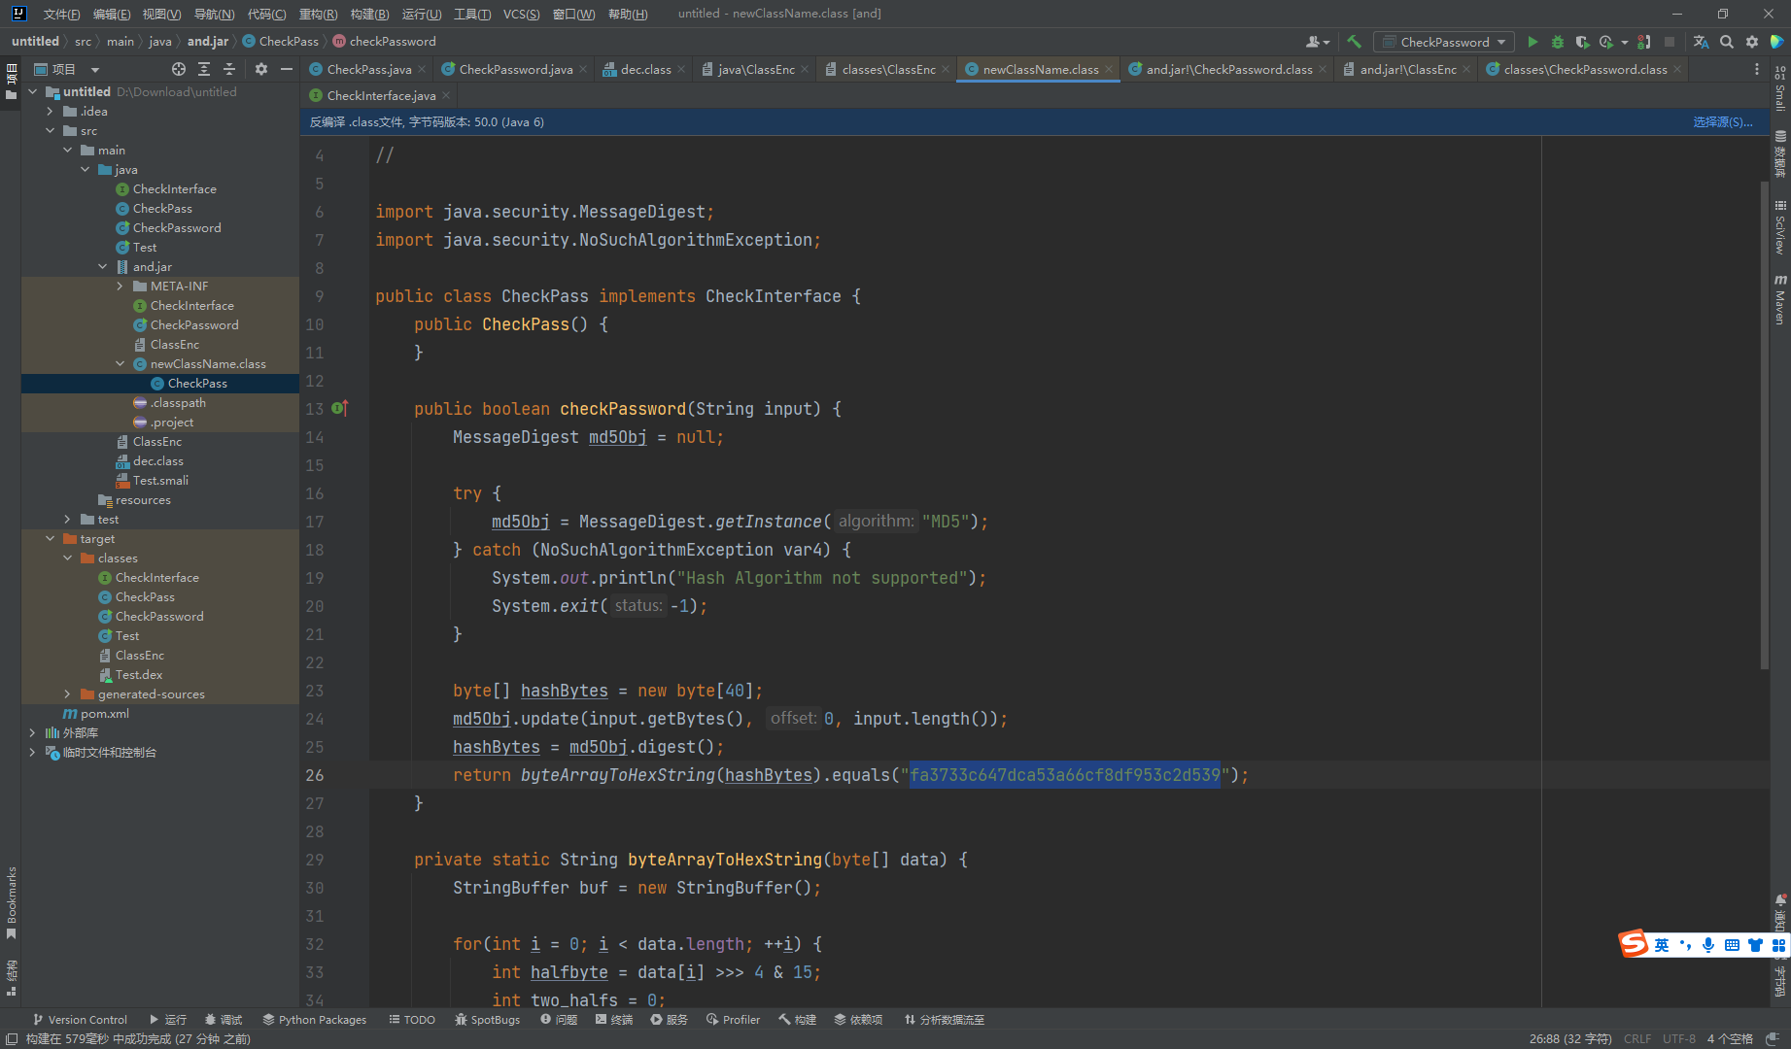Click the attach debugger icon in toolbar

1644,42
